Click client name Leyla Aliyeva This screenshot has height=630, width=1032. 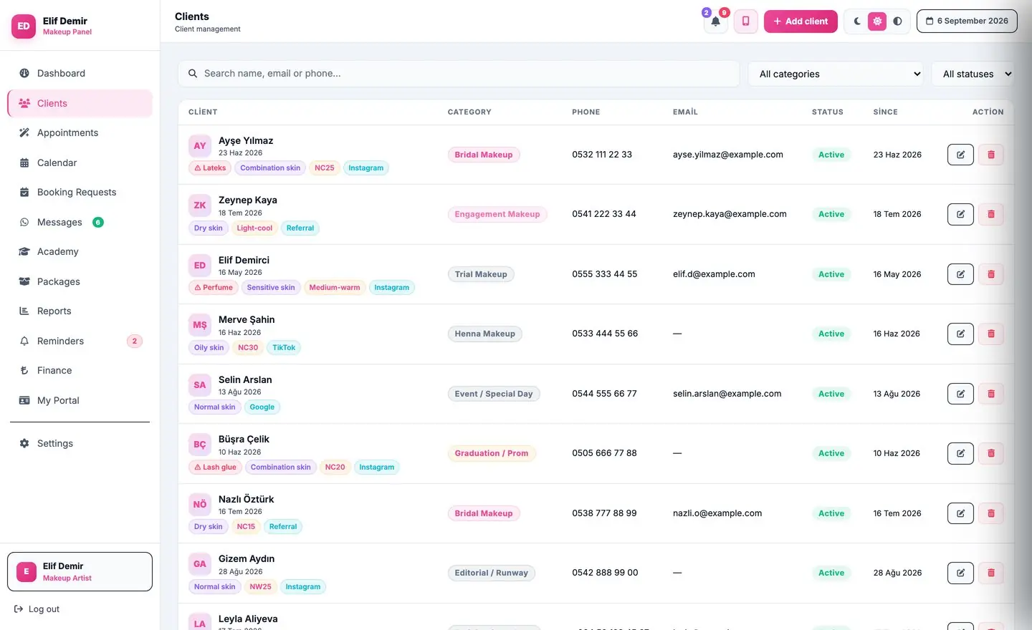click(248, 619)
